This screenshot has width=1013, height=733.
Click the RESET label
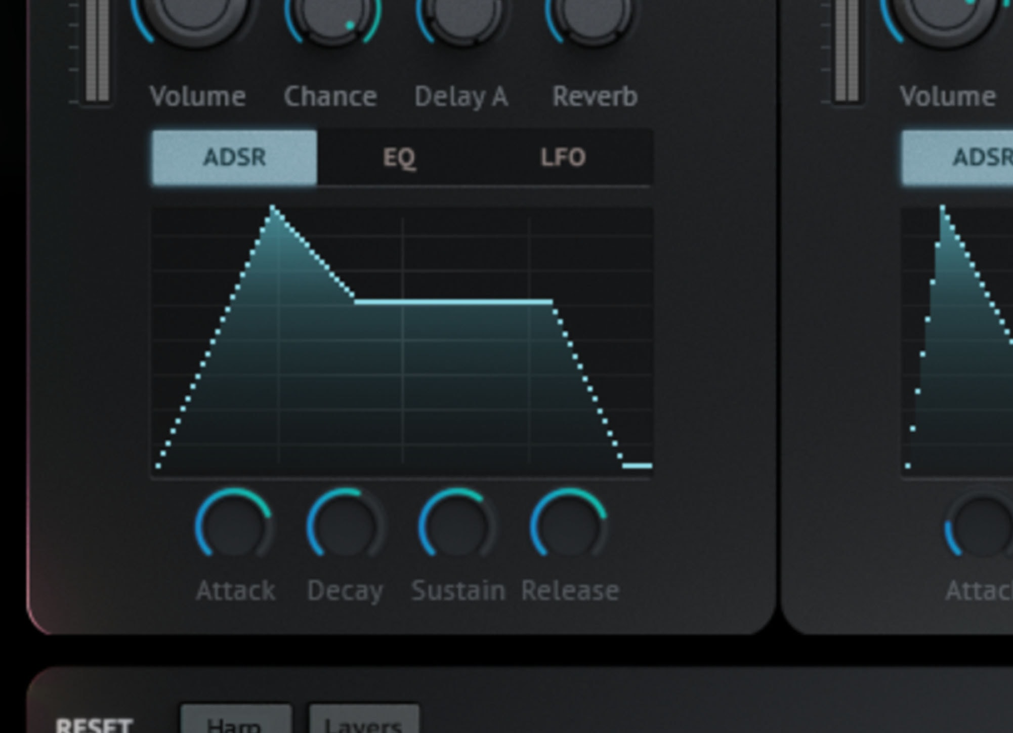click(94, 725)
